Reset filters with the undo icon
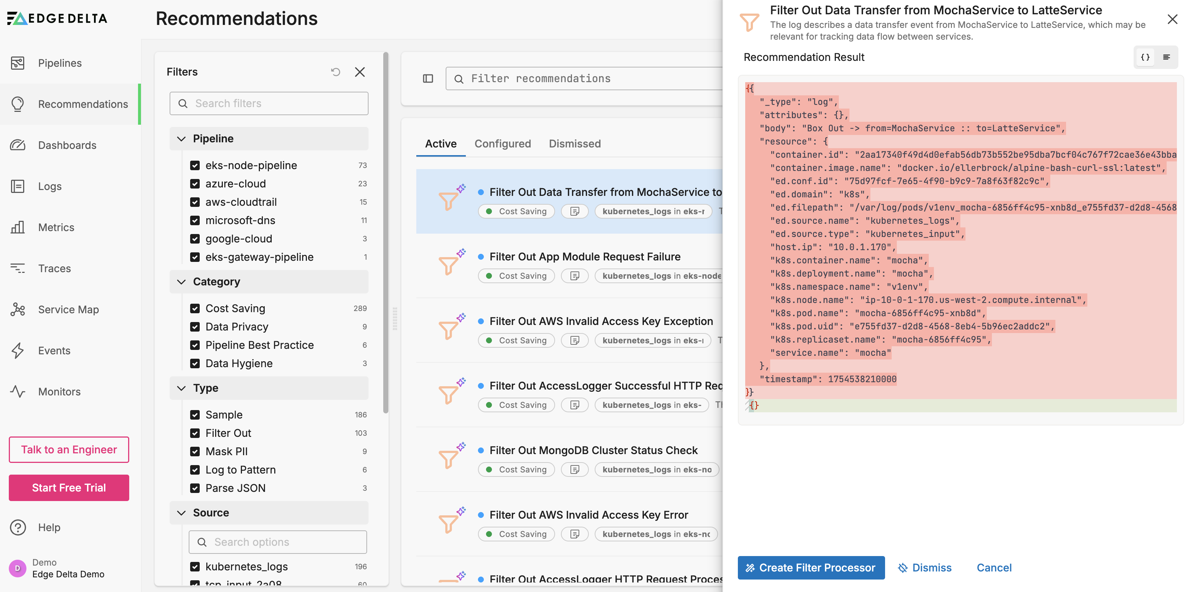Viewport: 1196px width, 592px height. pos(336,72)
